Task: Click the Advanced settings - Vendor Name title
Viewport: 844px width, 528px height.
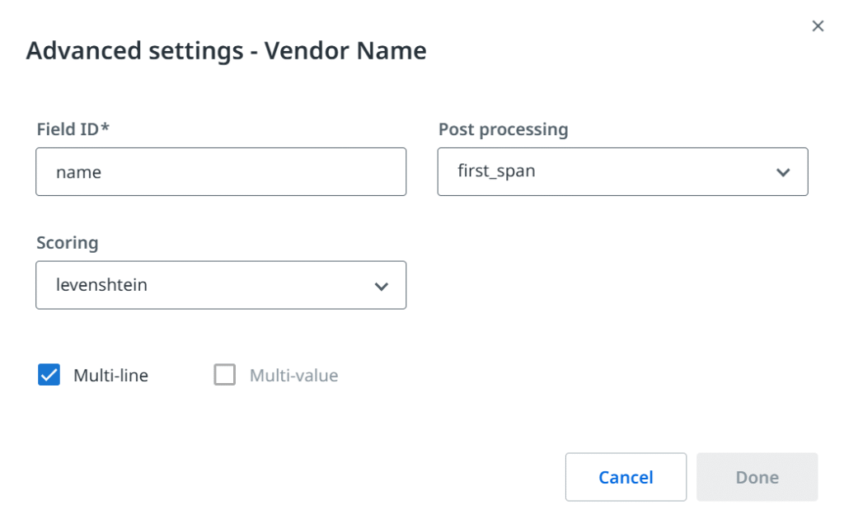Action: [227, 50]
